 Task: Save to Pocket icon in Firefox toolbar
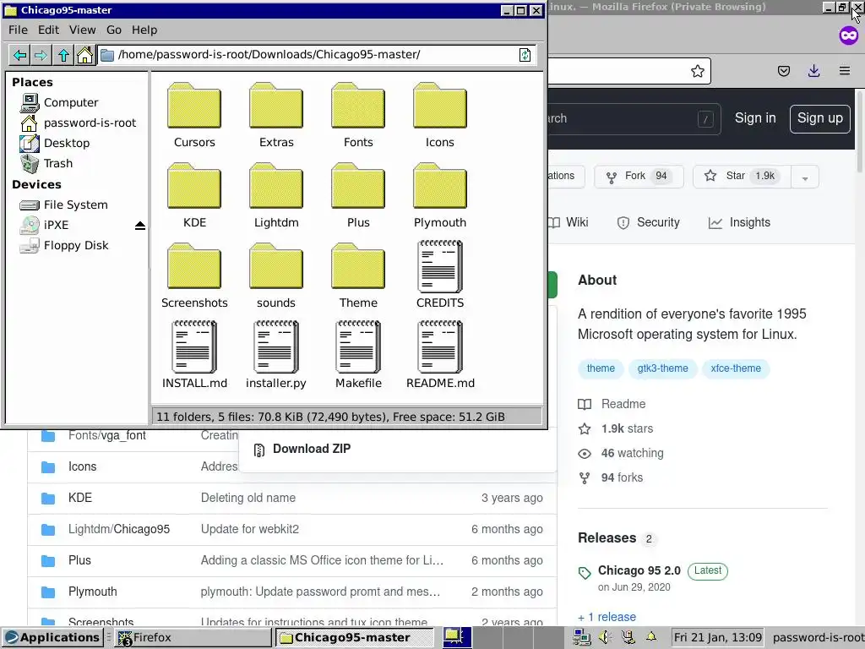pos(783,71)
